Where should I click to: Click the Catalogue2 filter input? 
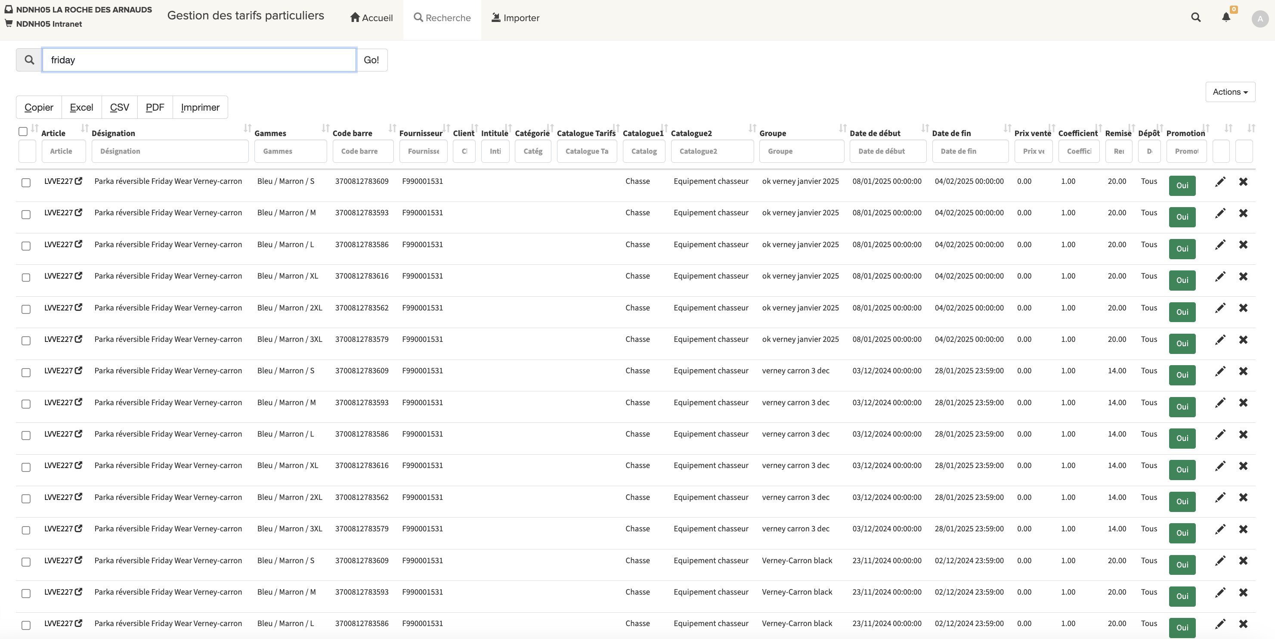point(712,152)
